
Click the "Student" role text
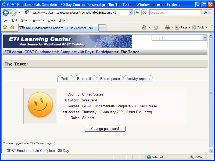88,118
